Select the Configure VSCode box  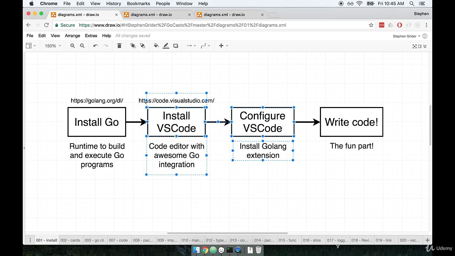pyautogui.click(x=263, y=122)
